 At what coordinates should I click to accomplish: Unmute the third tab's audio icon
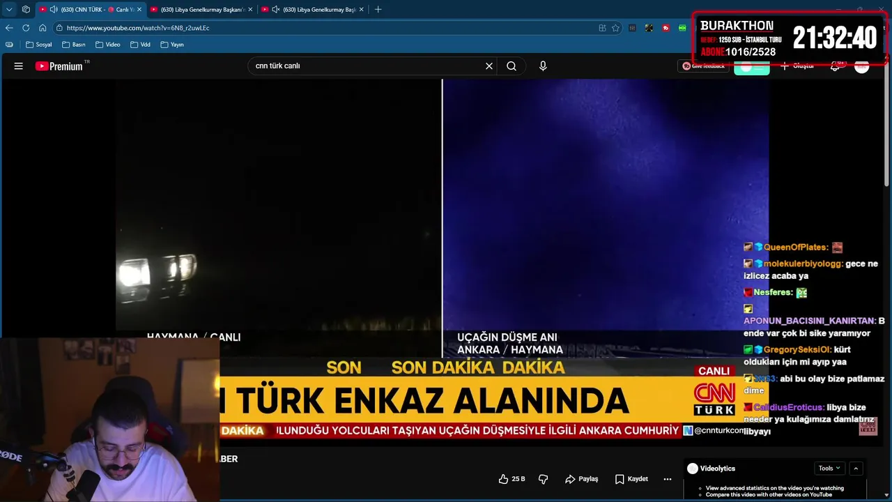point(276,10)
